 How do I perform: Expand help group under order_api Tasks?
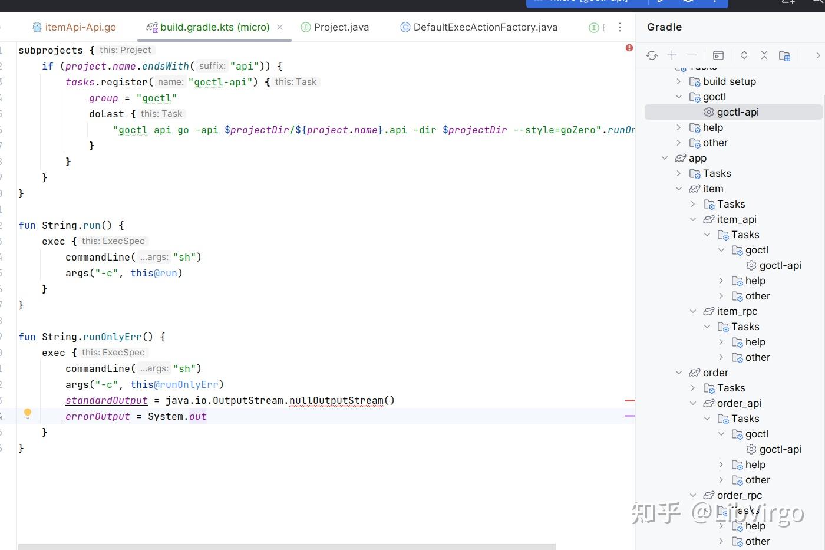[x=721, y=465]
